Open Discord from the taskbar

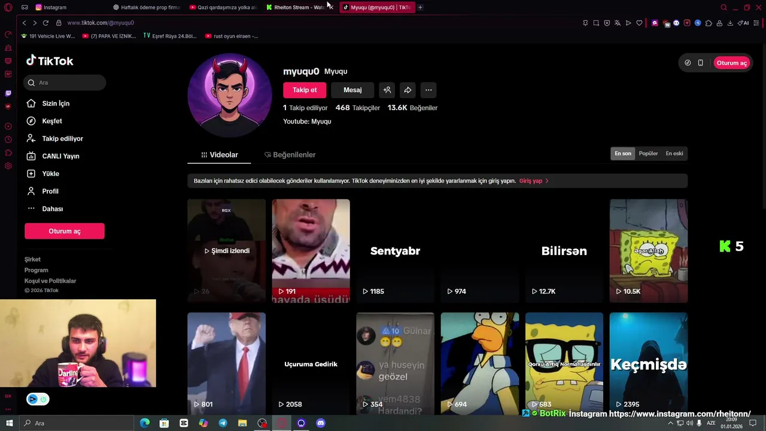click(x=321, y=423)
